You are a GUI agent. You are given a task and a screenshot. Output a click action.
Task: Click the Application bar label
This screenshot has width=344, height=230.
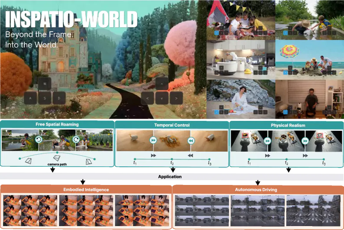[170, 177]
